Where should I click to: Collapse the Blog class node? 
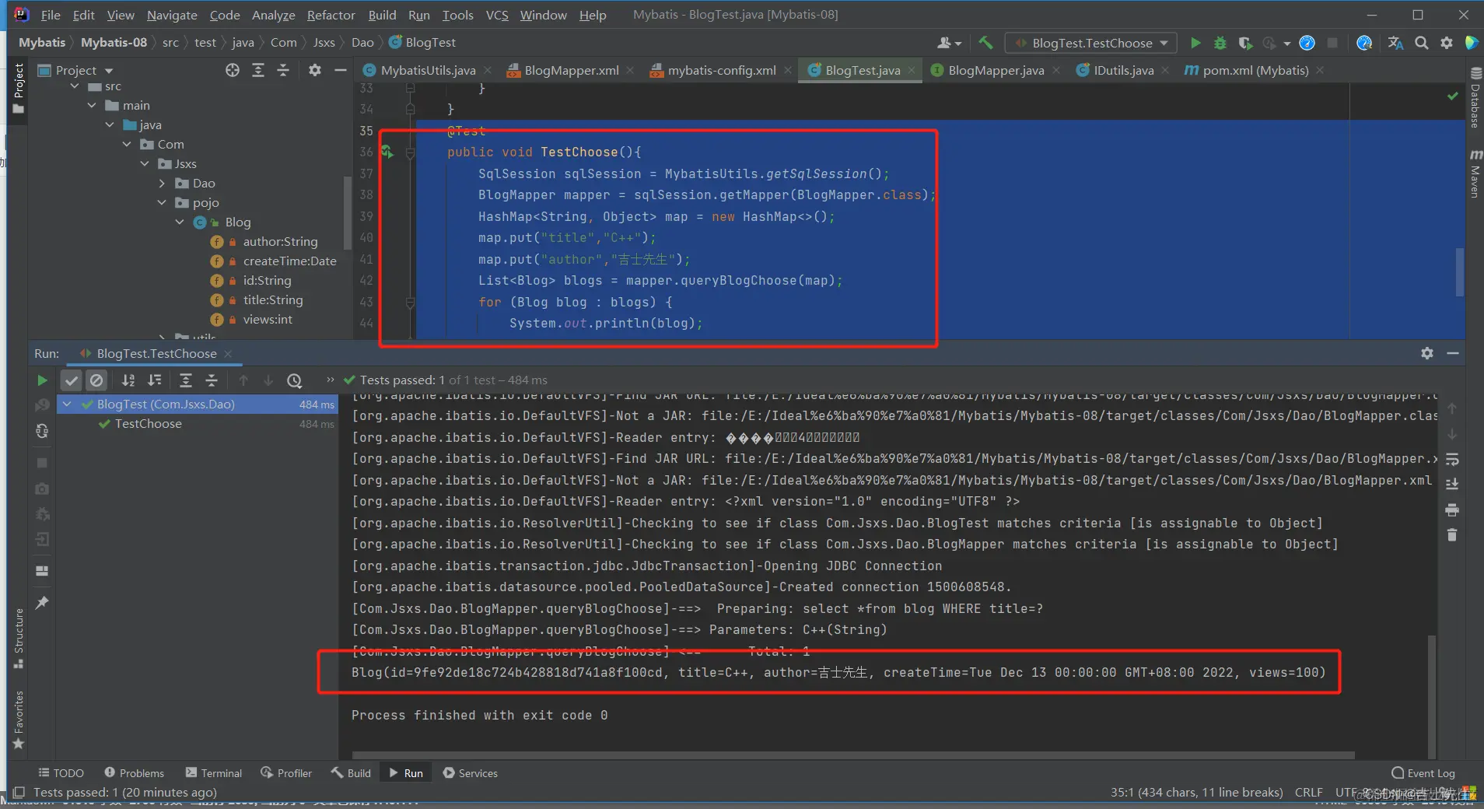[x=180, y=222]
